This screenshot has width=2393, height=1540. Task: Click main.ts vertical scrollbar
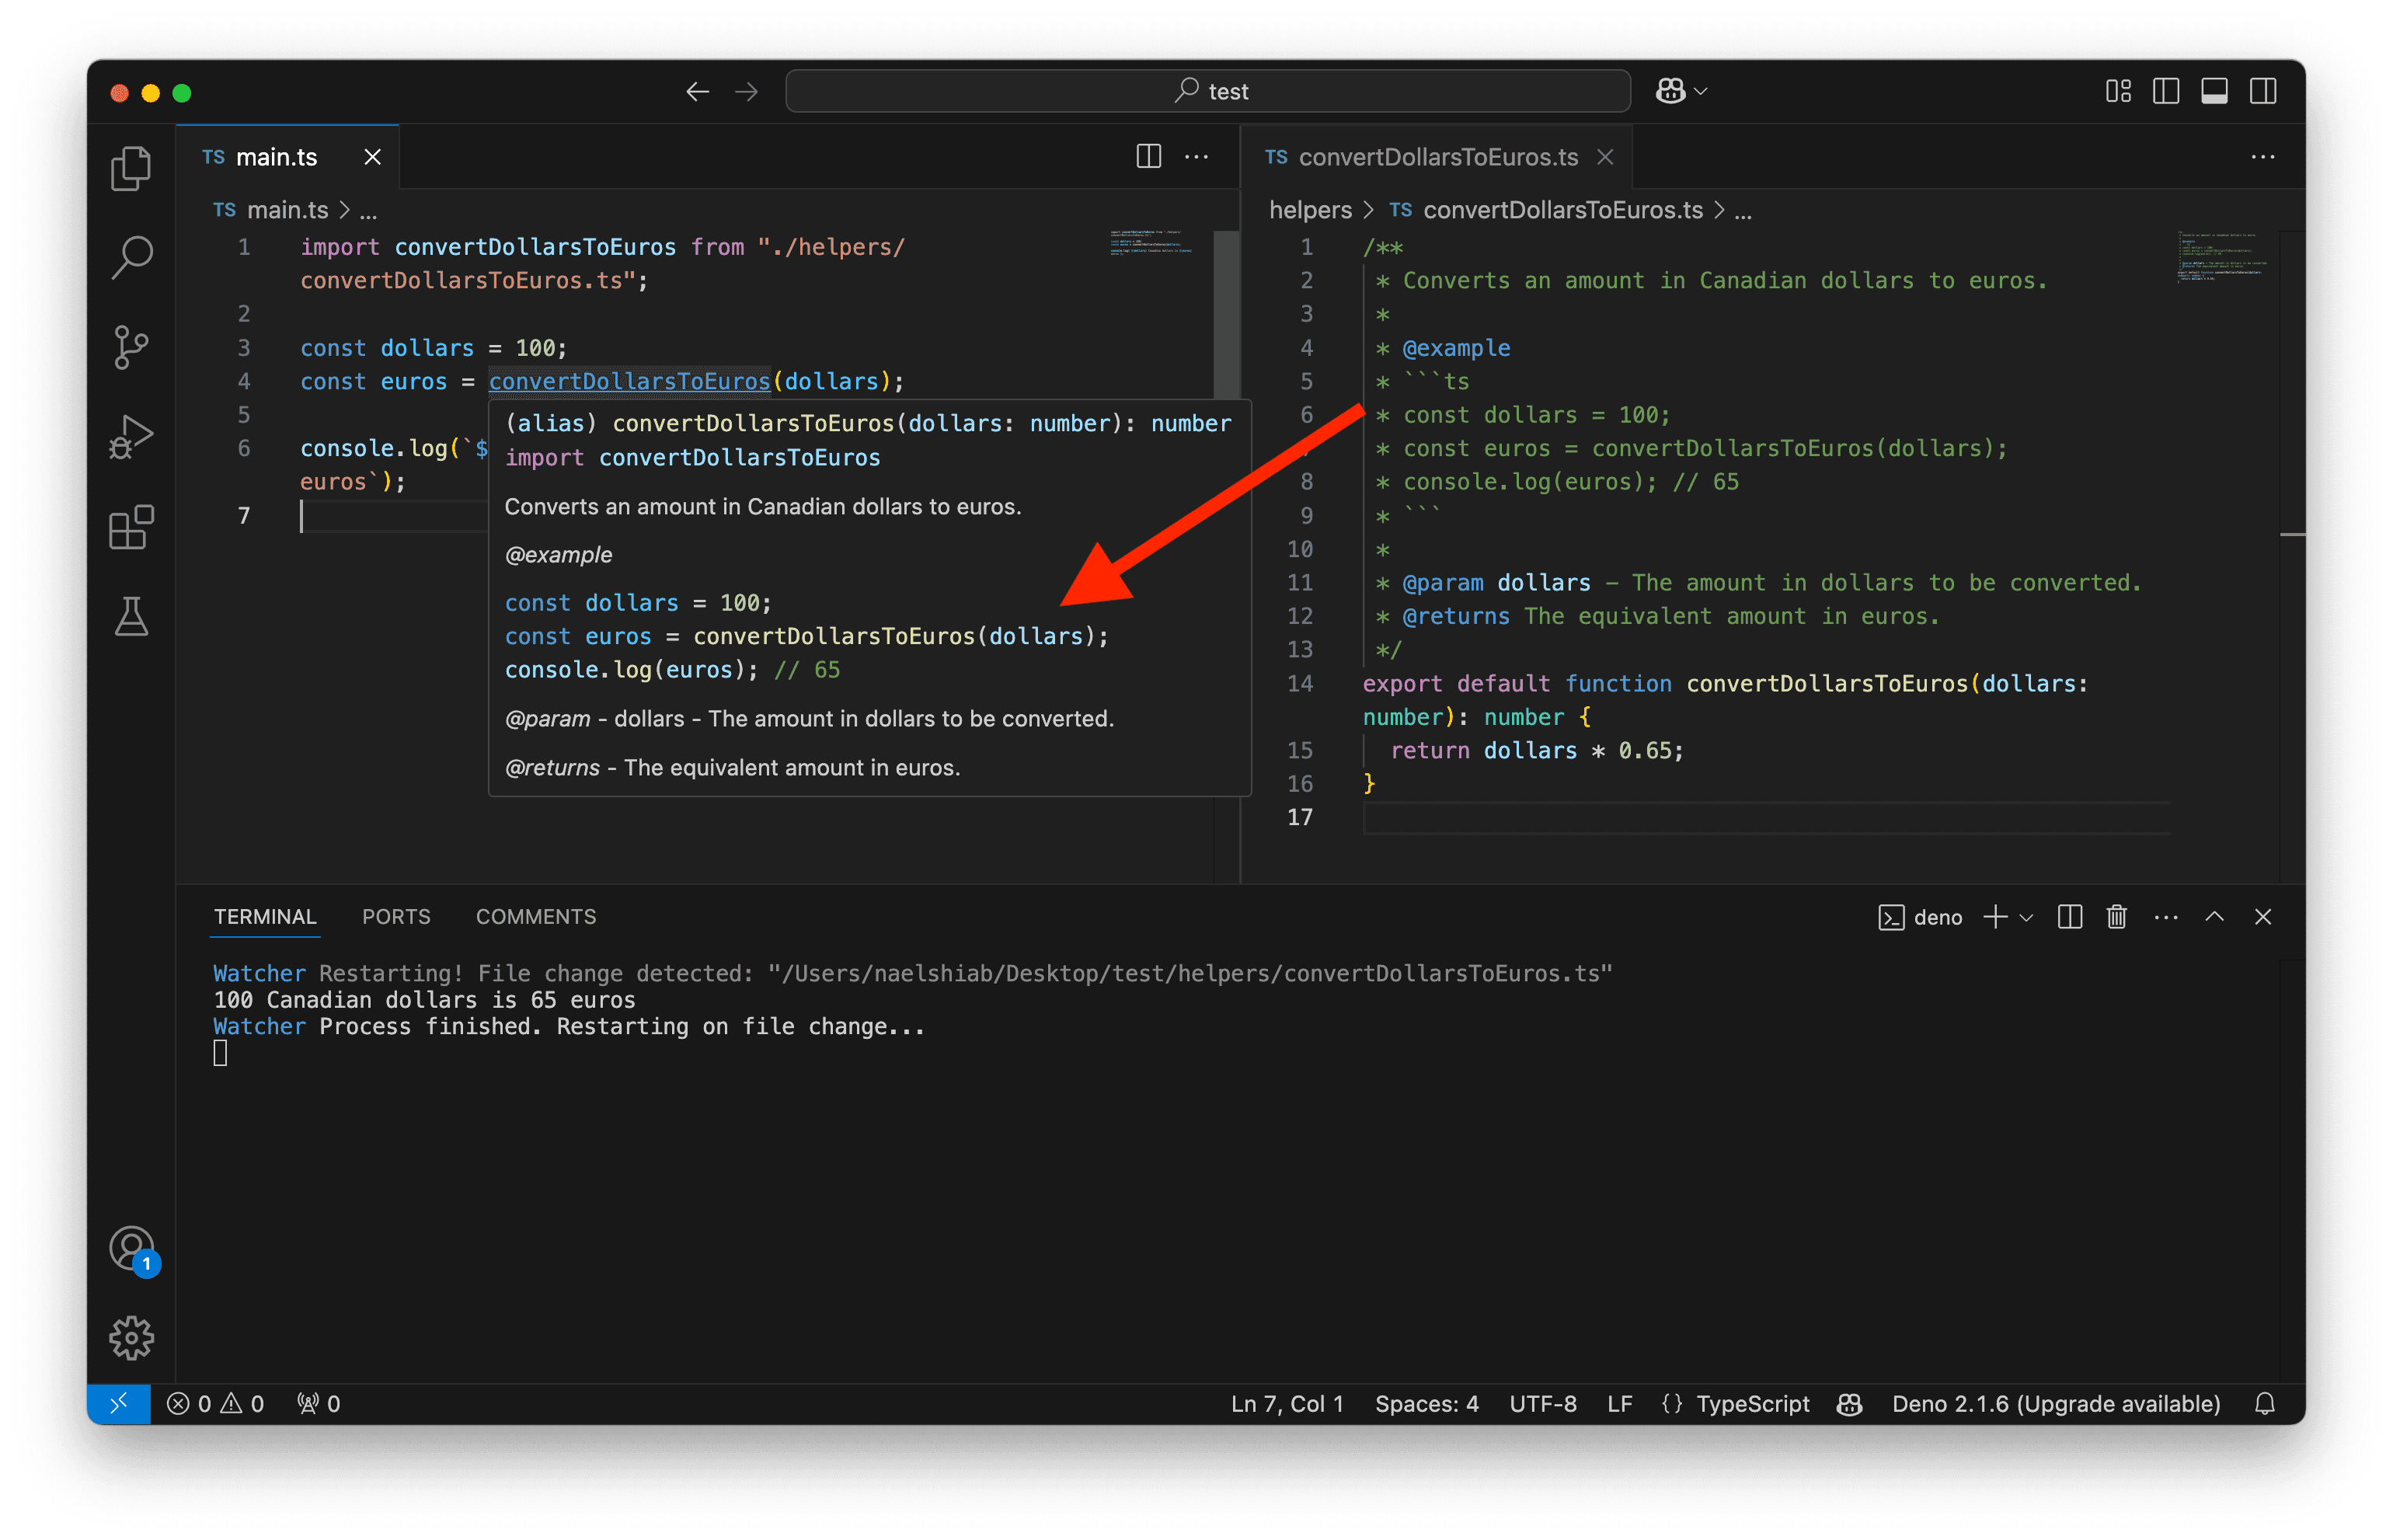(x=1226, y=314)
